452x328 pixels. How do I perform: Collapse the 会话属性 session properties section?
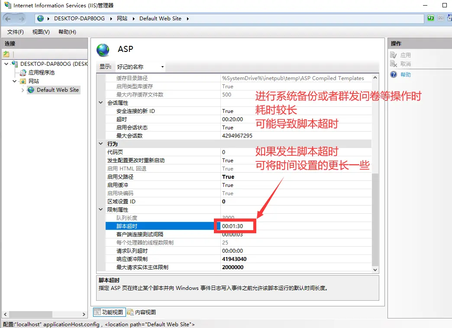[101, 103]
